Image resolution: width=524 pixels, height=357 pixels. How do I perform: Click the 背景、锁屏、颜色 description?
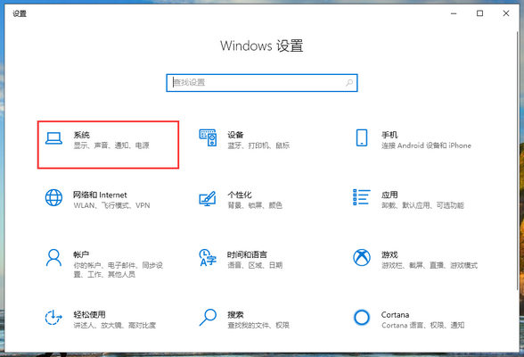click(x=255, y=205)
